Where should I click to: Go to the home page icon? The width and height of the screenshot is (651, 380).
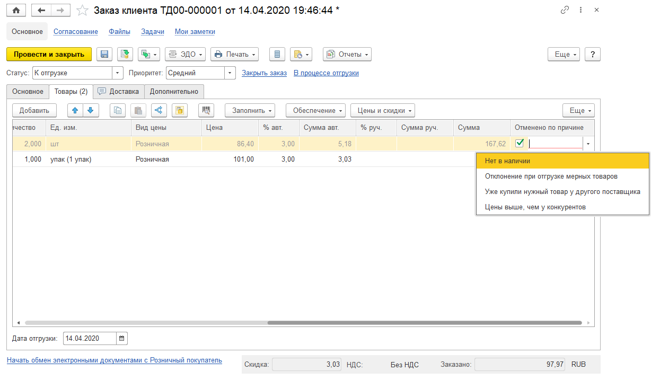[x=16, y=10]
